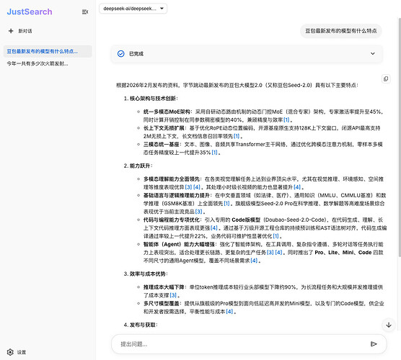Image resolution: width=401 pixels, height=360 pixels.
Task: Open citation [3] after 成本支撑
Action: click(x=173, y=295)
